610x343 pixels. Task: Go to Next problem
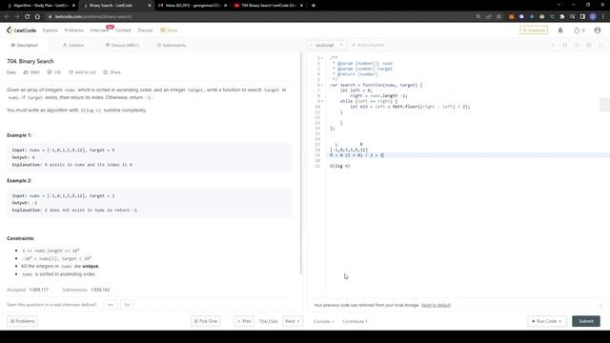pos(293,321)
